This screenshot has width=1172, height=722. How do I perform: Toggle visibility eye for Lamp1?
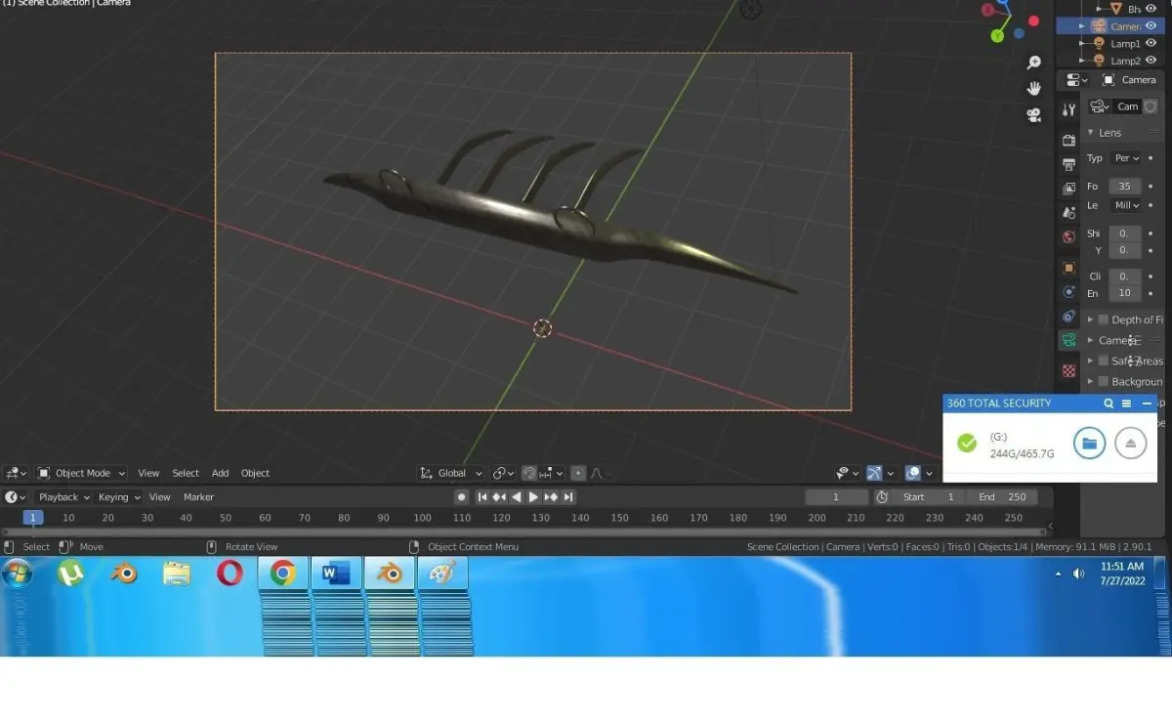point(1151,44)
